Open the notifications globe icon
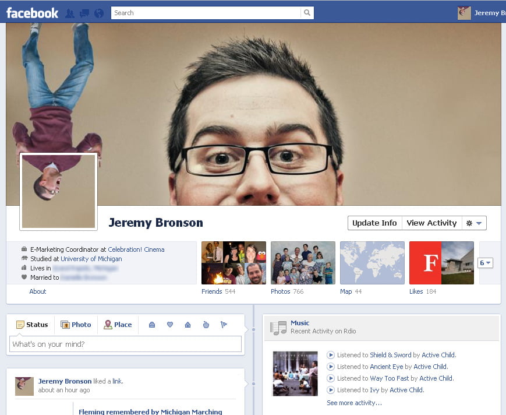This screenshot has height=415, width=506. coord(99,13)
